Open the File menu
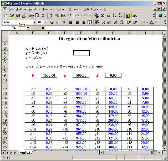The image size is (168, 161). [11, 9]
